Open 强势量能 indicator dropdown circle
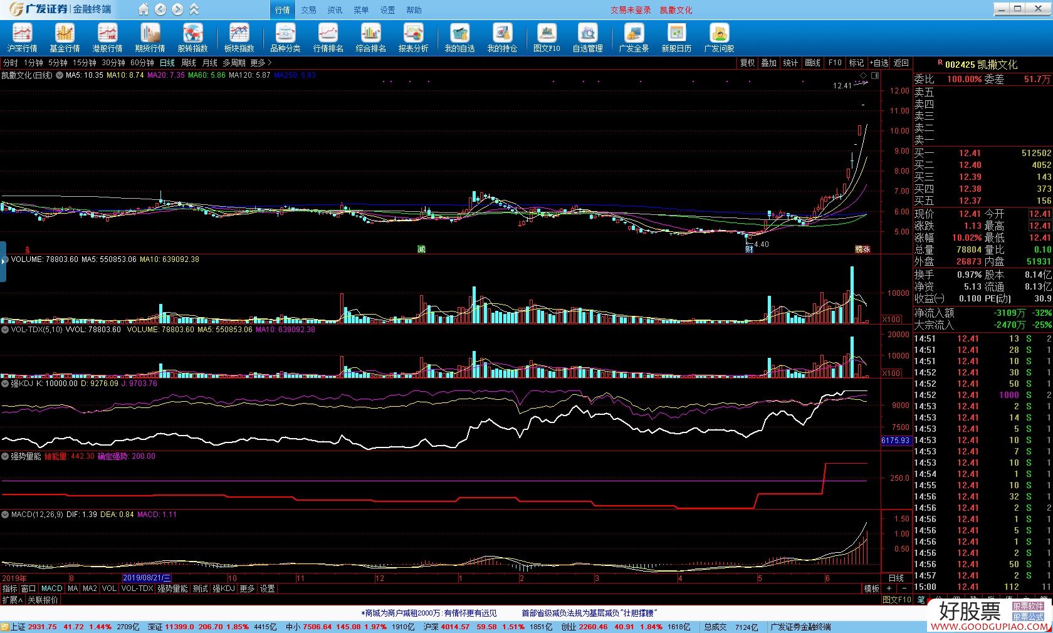Image resolution: width=1053 pixels, height=633 pixels. (x=5, y=456)
